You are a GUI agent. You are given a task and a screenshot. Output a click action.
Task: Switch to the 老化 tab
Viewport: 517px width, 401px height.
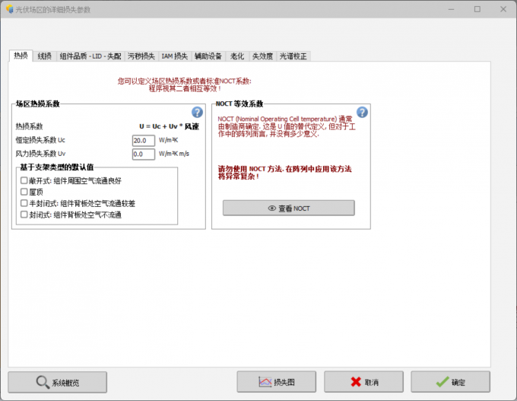(x=237, y=56)
